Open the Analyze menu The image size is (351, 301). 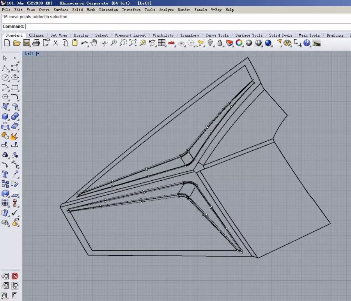pyautogui.click(x=167, y=10)
